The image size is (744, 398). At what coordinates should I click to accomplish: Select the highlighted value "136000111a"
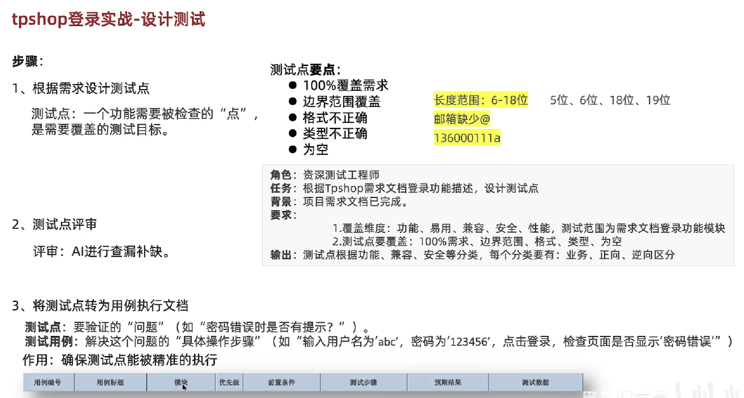[x=467, y=138]
